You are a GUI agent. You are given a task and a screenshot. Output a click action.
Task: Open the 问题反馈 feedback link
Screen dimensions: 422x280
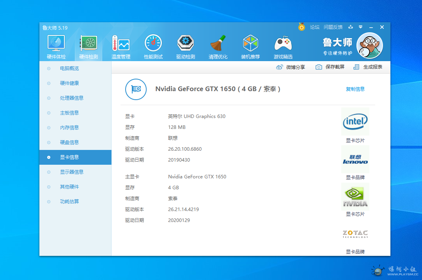[x=333, y=27]
